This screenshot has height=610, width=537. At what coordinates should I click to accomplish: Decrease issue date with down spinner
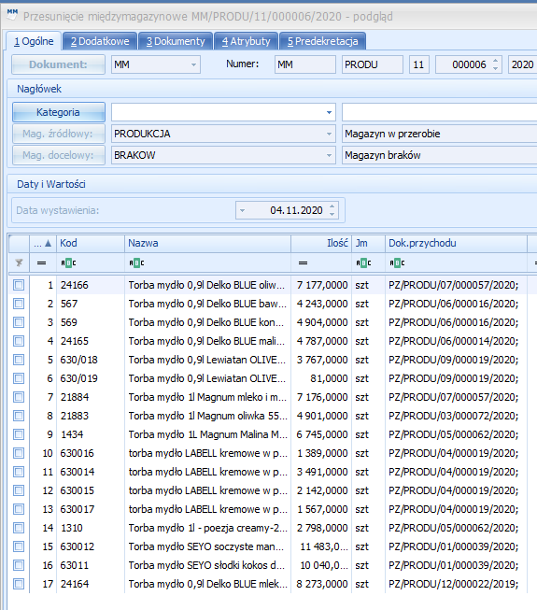[332, 214]
